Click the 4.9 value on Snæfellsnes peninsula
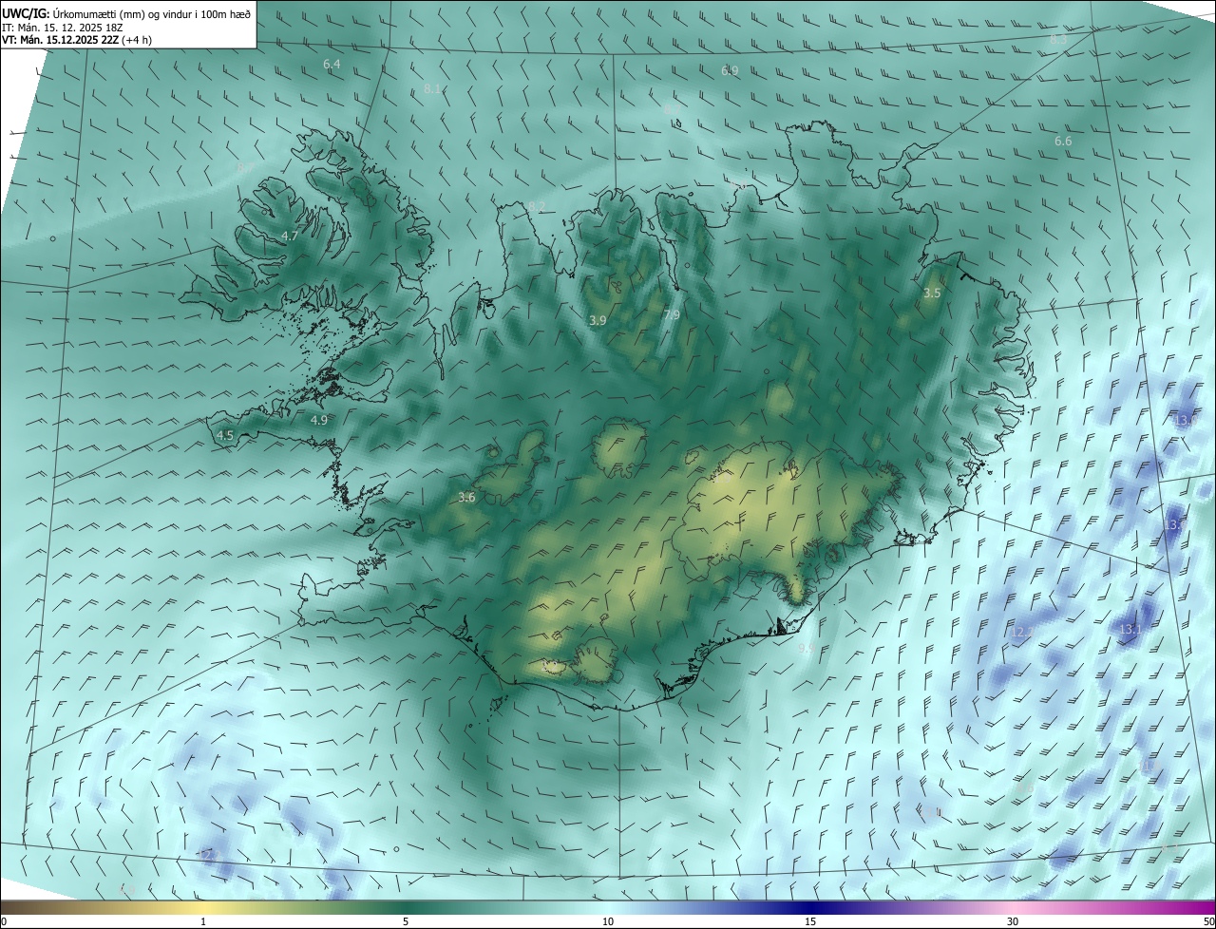This screenshot has width=1216, height=929. (319, 420)
